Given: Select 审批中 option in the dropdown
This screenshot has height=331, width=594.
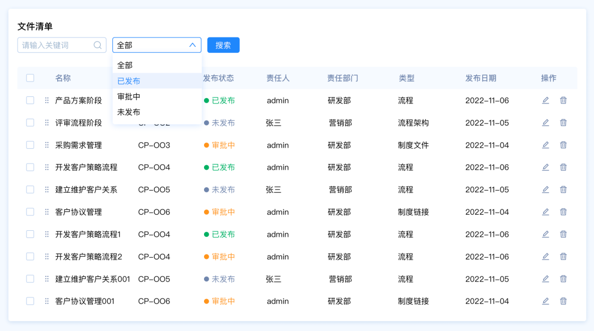Looking at the screenshot, I should point(129,96).
